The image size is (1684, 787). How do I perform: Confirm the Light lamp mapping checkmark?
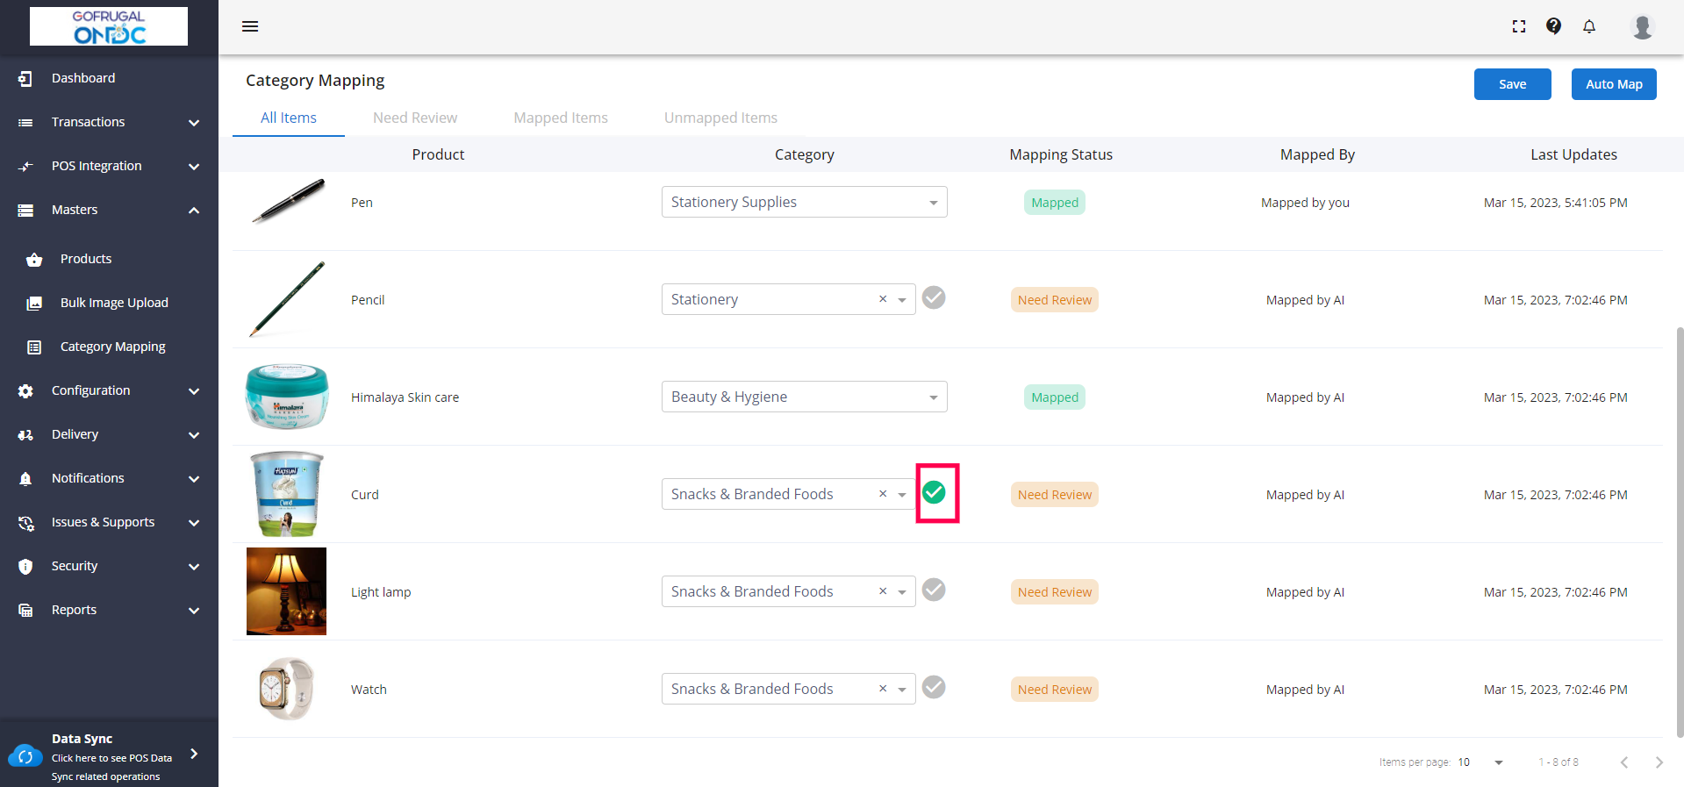934,590
